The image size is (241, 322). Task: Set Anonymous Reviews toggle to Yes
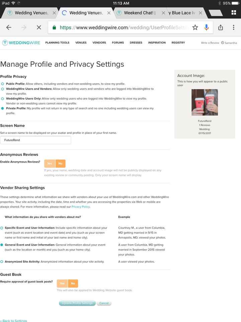click(50, 164)
